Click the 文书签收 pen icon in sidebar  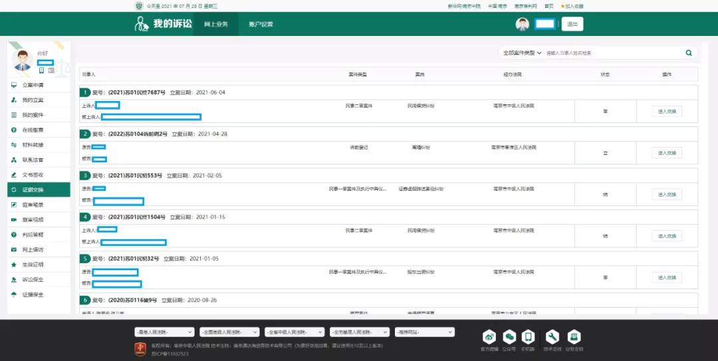tap(14, 175)
